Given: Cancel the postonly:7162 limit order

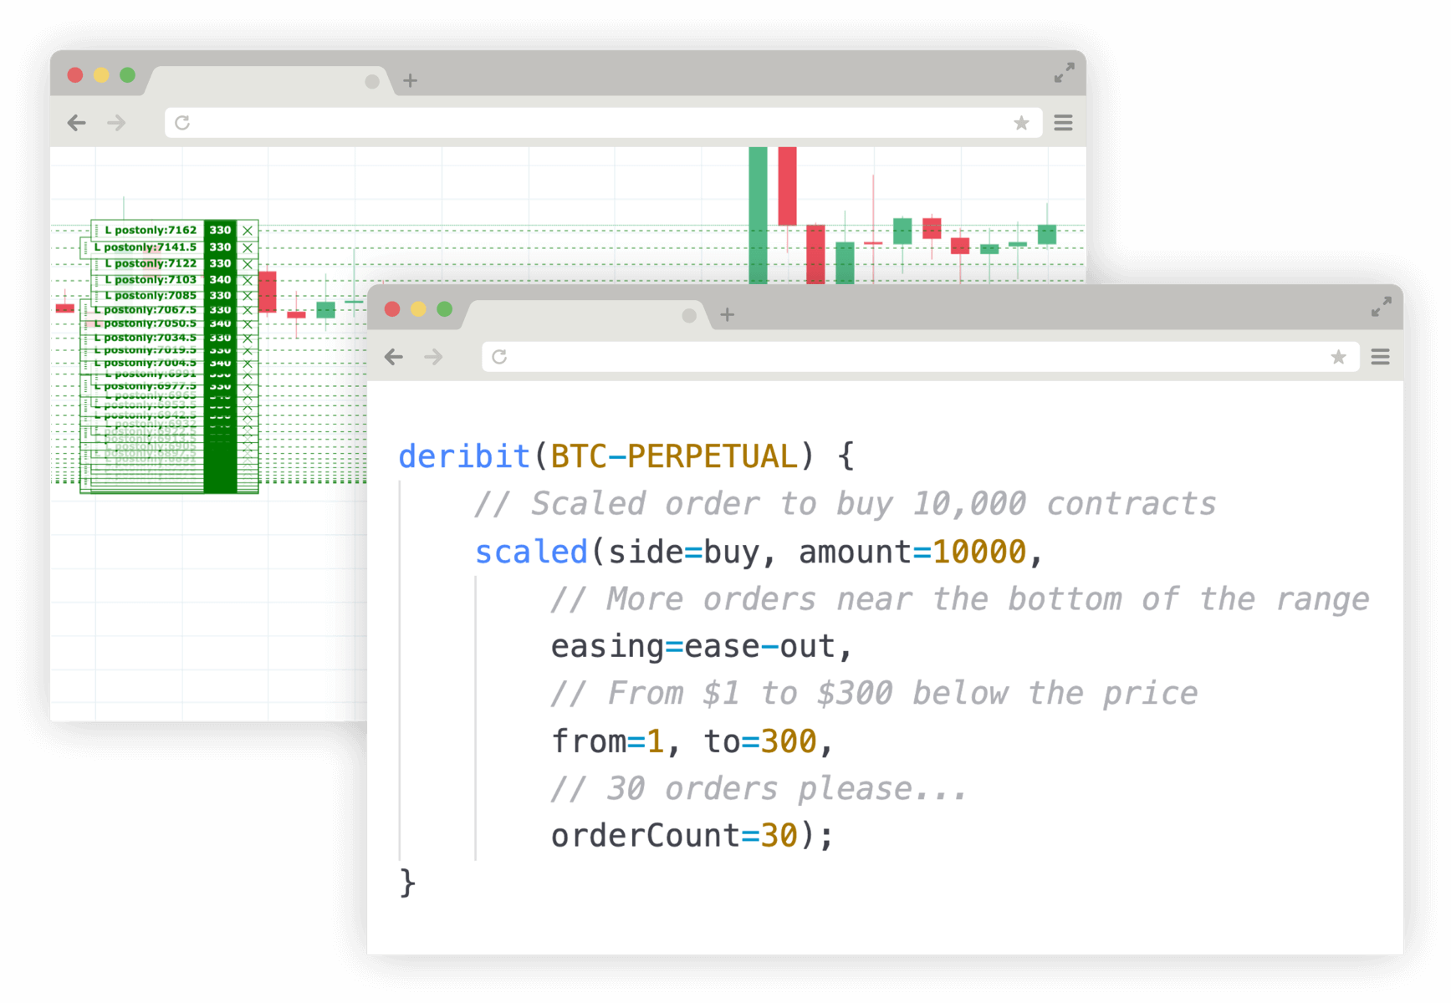Looking at the screenshot, I should click(x=248, y=231).
